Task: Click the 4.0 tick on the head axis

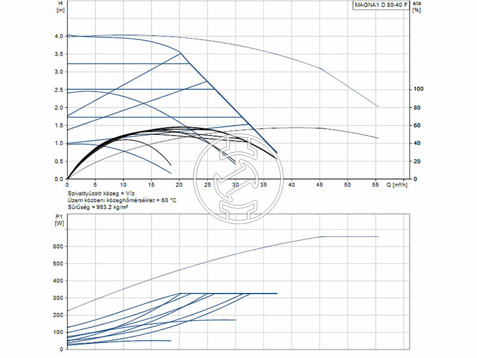Action: [58, 36]
